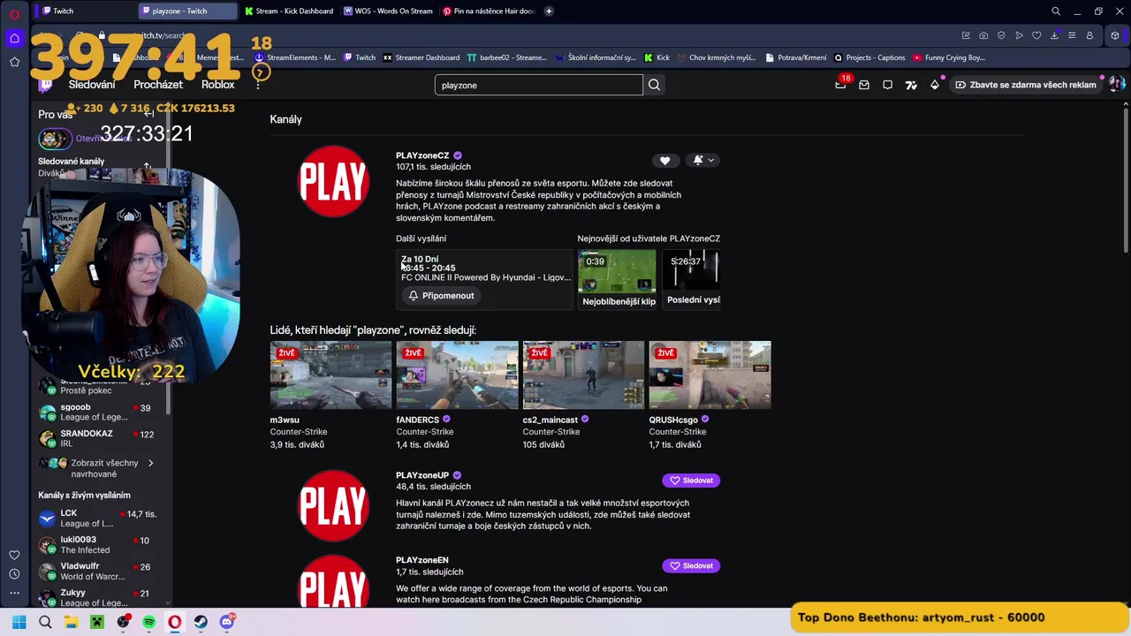Click the Opera sidebar home icon
The width and height of the screenshot is (1131, 636).
pyautogui.click(x=14, y=38)
